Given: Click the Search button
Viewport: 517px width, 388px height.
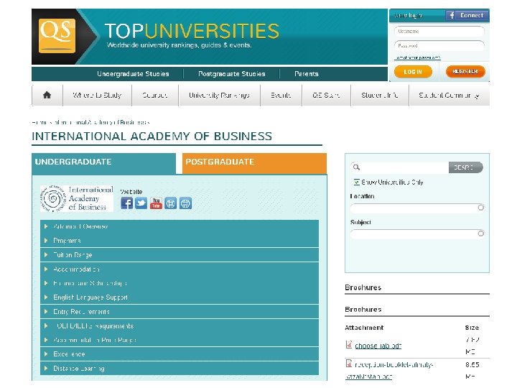Looking at the screenshot, I should (x=465, y=167).
